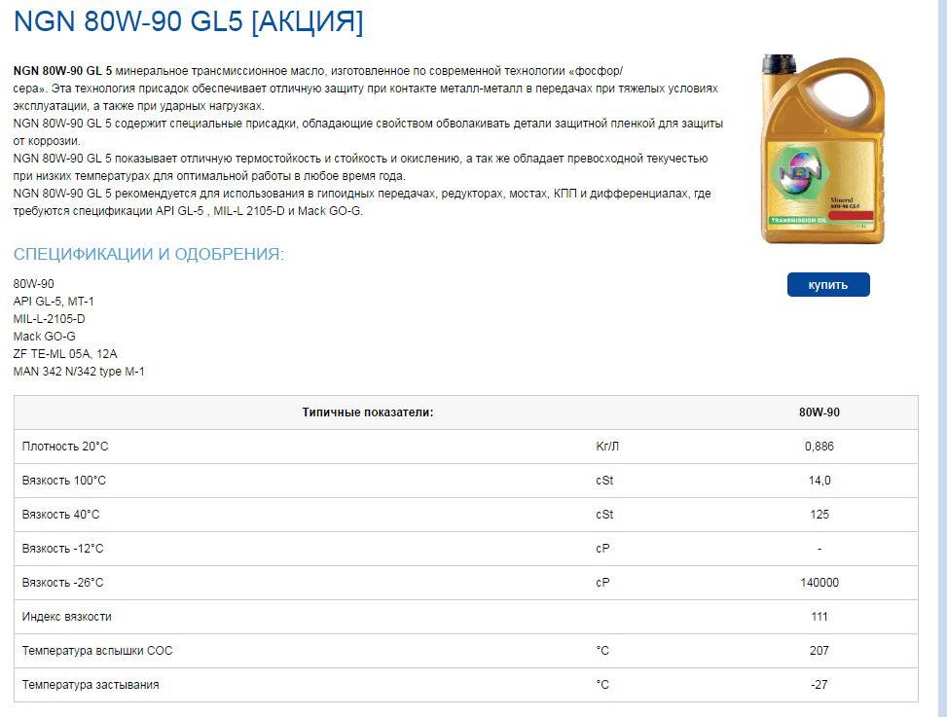947x717 pixels.
Task: Click the 'СПЕЦИФИКАЦИИ И ОДОБРЕНИЯ:' heading
Action: [x=149, y=254]
